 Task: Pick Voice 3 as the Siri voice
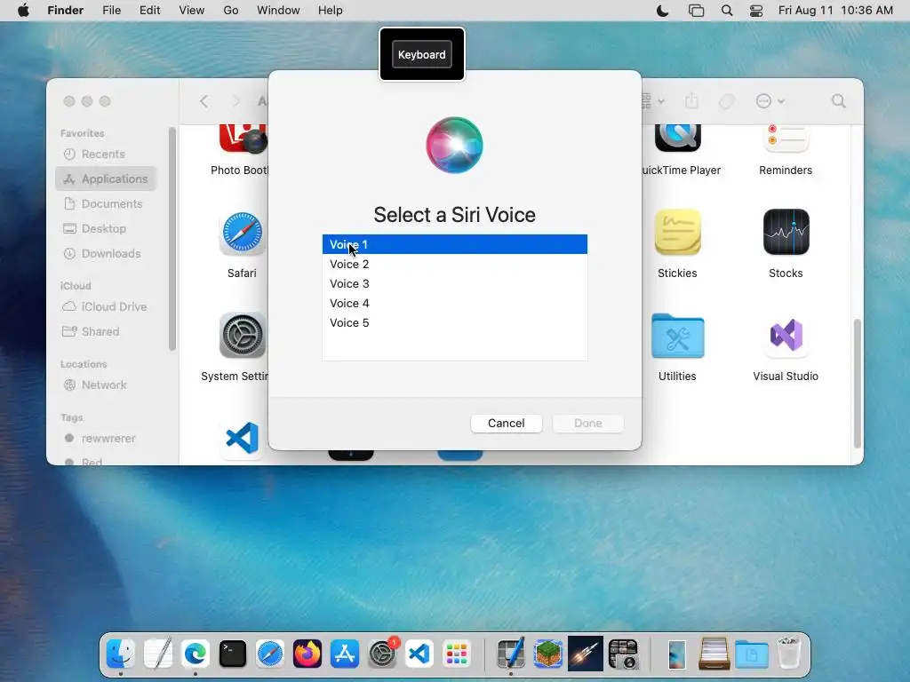coord(454,283)
